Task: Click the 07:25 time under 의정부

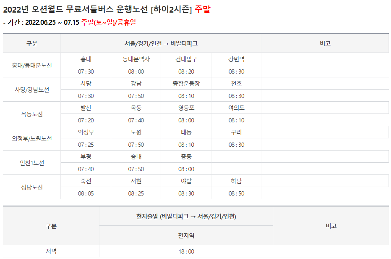Action: click(x=86, y=145)
